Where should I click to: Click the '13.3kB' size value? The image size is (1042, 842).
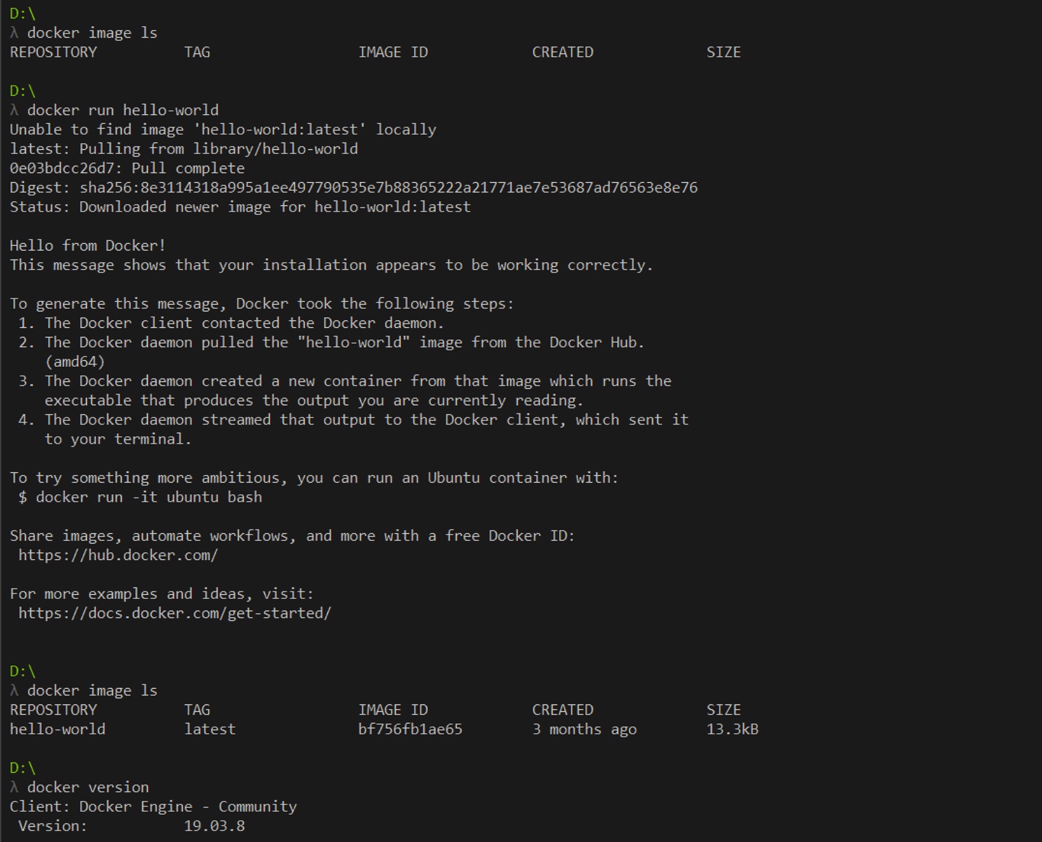pyautogui.click(x=733, y=729)
